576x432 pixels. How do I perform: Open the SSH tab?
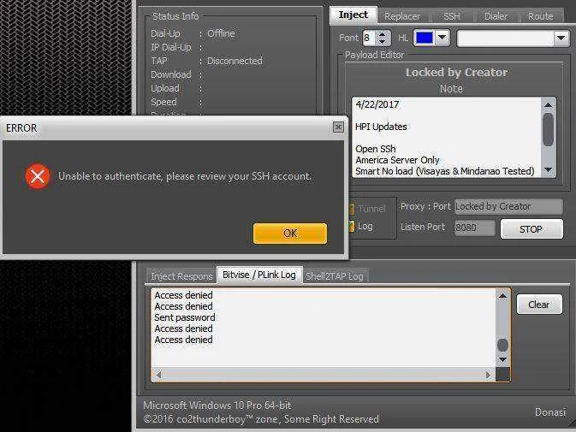pyautogui.click(x=451, y=16)
